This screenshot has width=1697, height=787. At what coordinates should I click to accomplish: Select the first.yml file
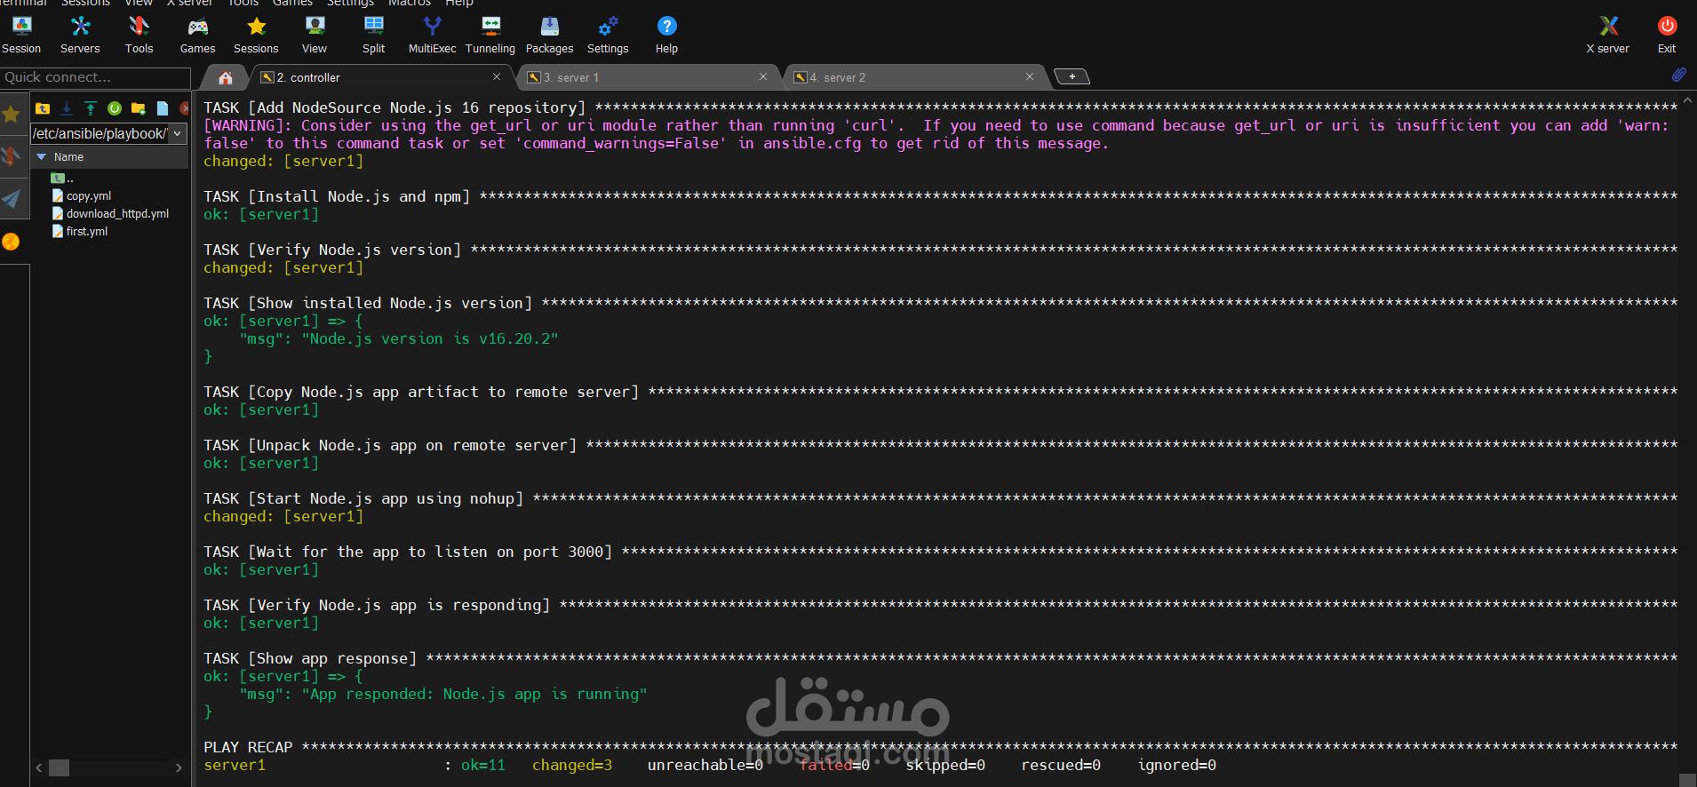click(x=80, y=231)
